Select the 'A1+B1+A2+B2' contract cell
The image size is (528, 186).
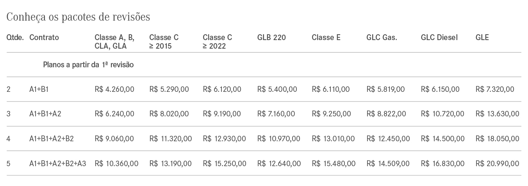click(52, 139)
